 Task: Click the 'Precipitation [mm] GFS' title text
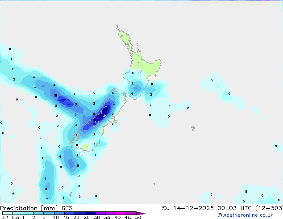click(x=36, y=208)
